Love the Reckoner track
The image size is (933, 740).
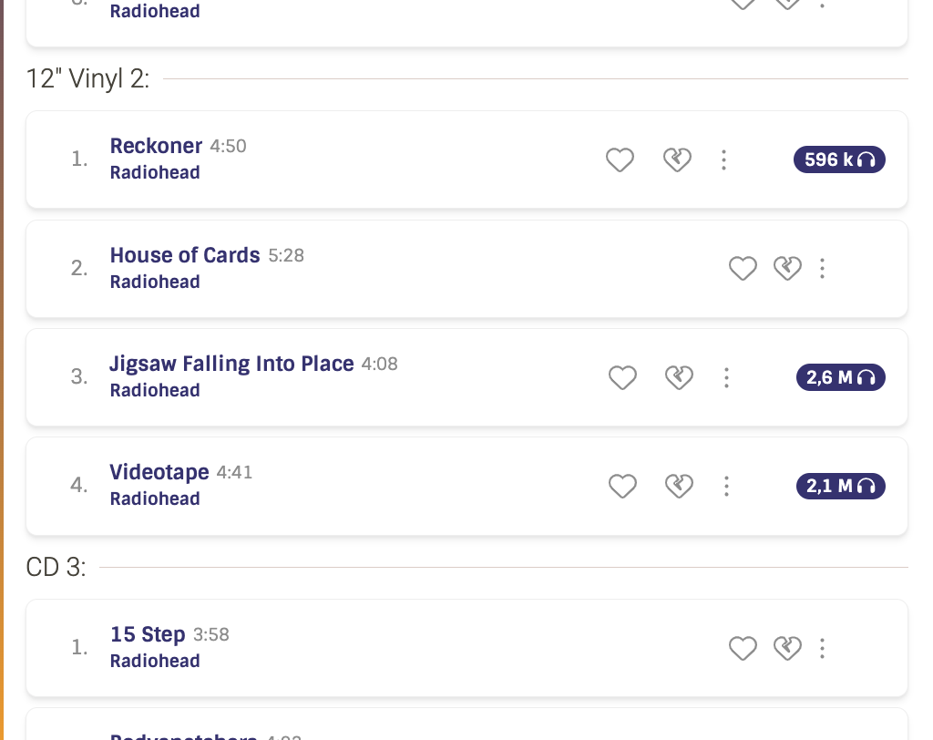pyautogui.click(x=620, y=160)
